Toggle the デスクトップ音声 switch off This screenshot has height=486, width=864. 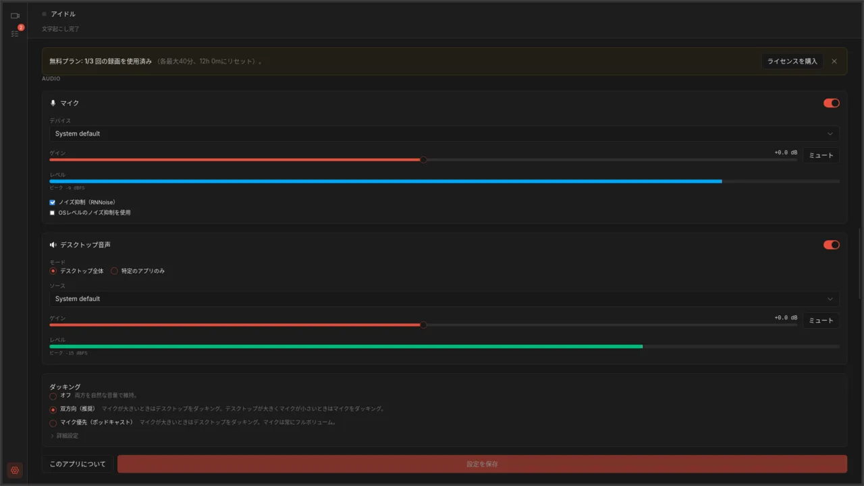(x=832, y=245)
